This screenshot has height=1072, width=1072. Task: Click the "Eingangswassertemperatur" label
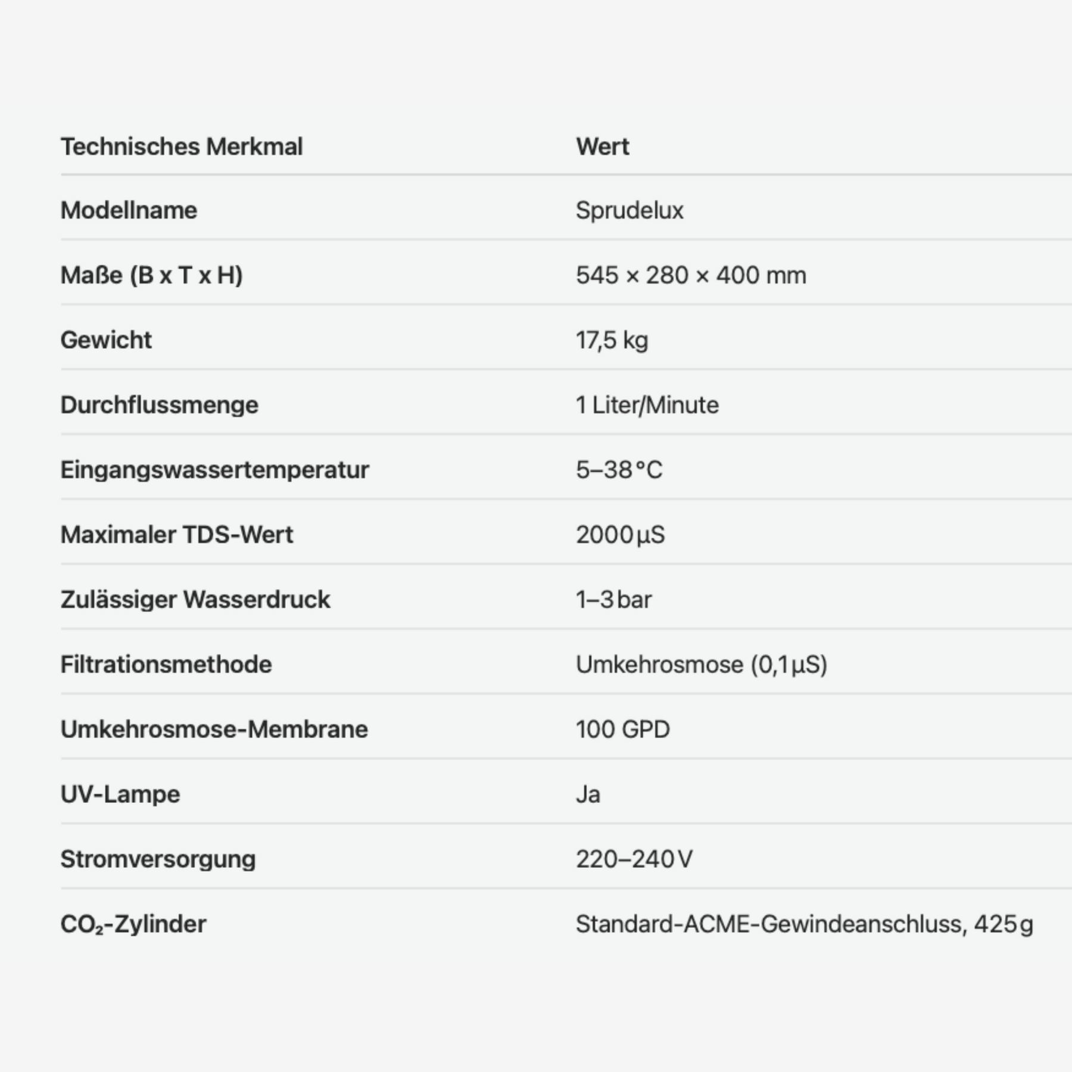214,470
